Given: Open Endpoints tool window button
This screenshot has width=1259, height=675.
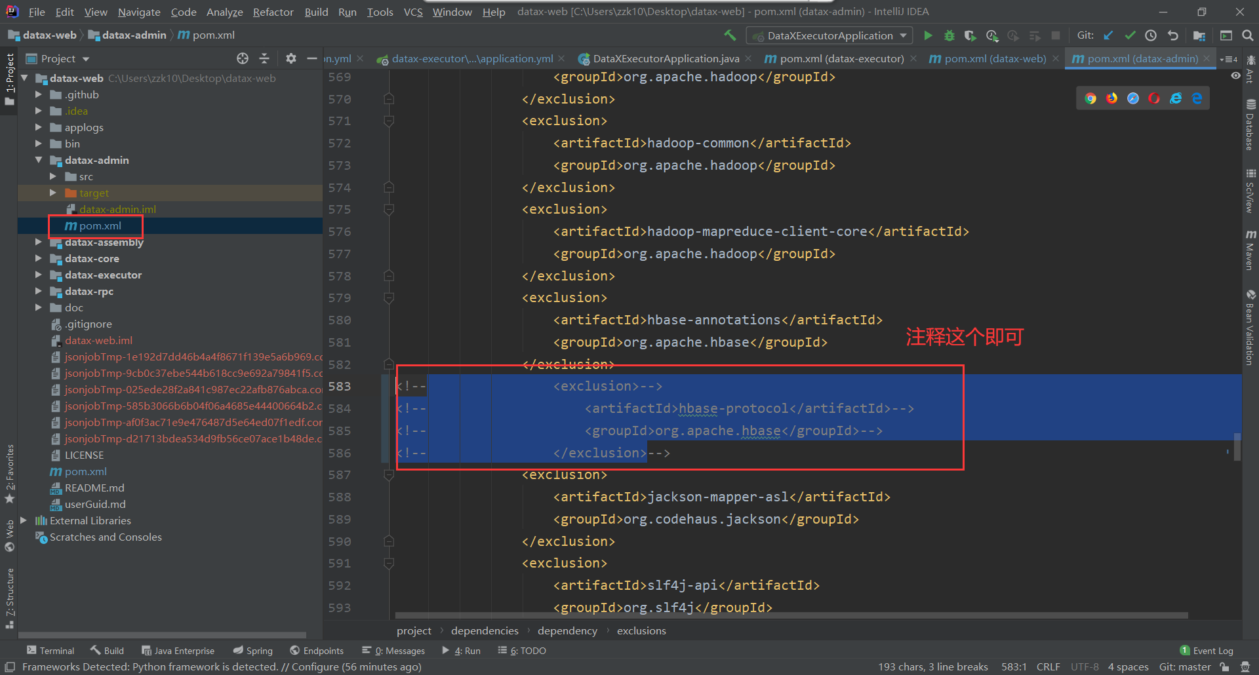Looking at the screenshot, I should [x=317, y=650].
